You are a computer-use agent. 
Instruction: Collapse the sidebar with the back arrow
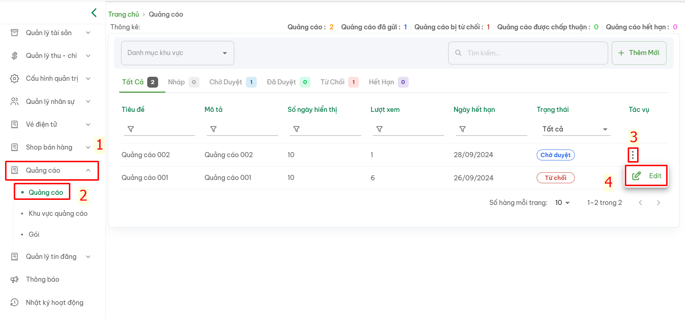point(94,13)
